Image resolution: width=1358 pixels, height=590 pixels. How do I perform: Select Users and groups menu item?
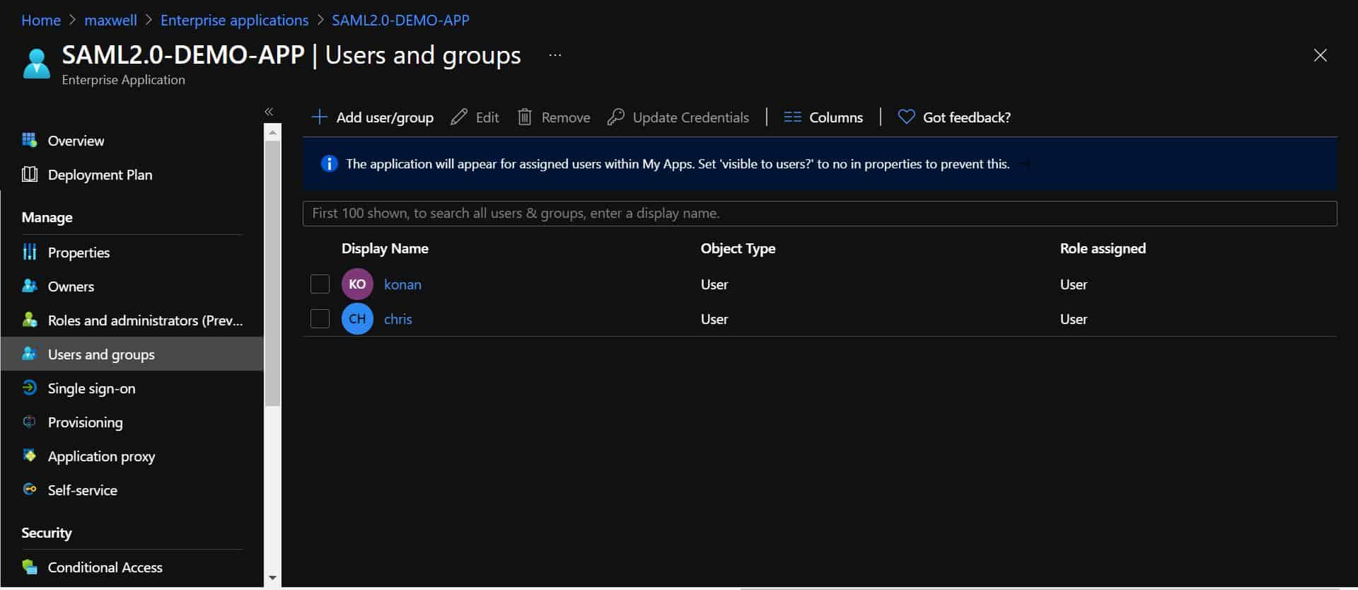132,354
